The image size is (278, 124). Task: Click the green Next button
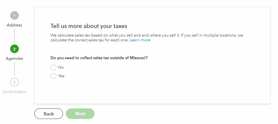(80, 114)
